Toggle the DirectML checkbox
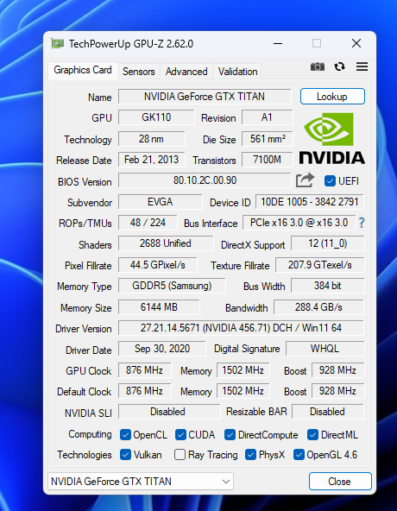 click(x=312, y=435)
